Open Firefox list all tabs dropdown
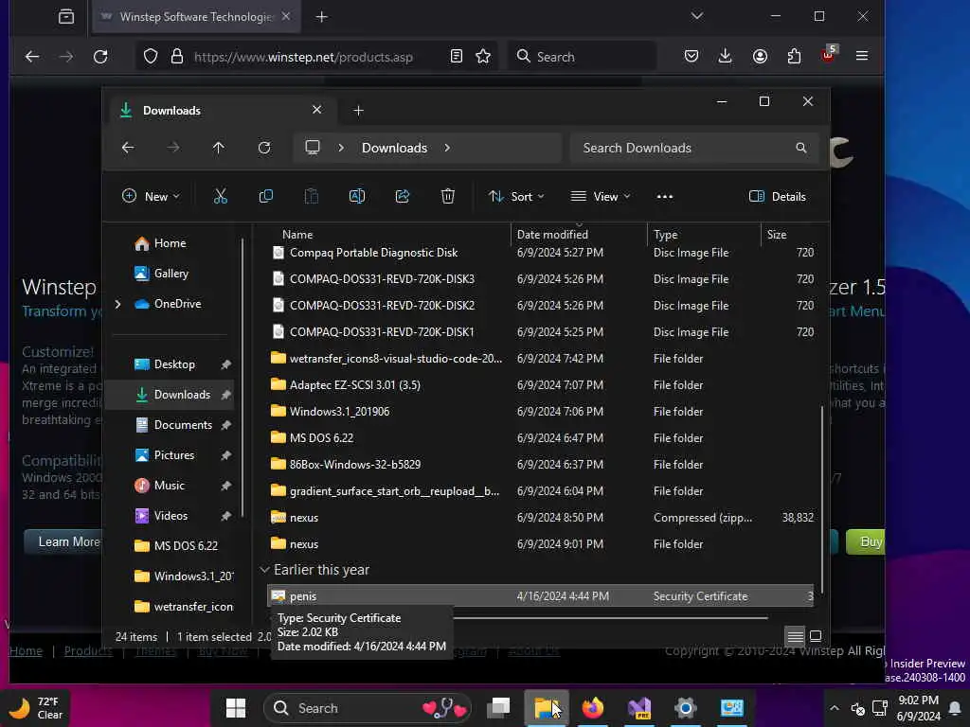Viewport: 970px width, 727px height. coord(697,16)
